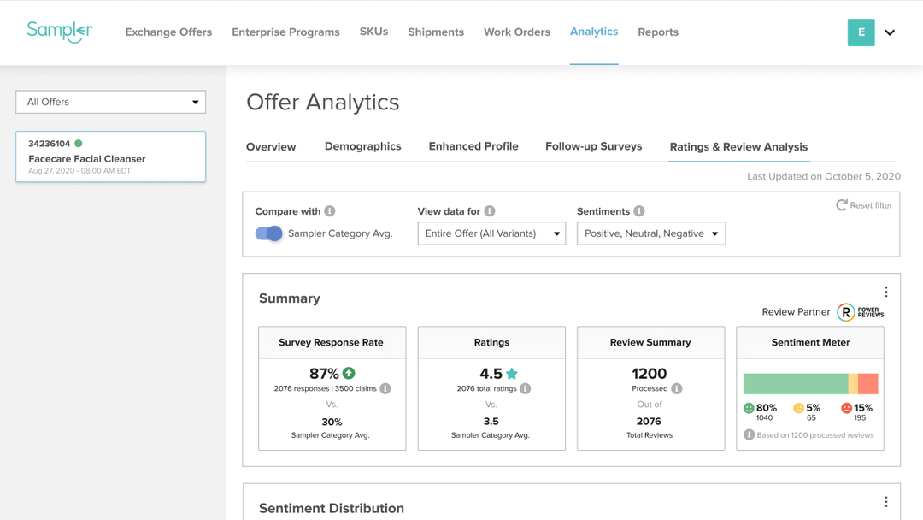This screenshot has width=923, height=520.
Task: Open the All Offers dropdown
Action: click(x=110, y=102)
